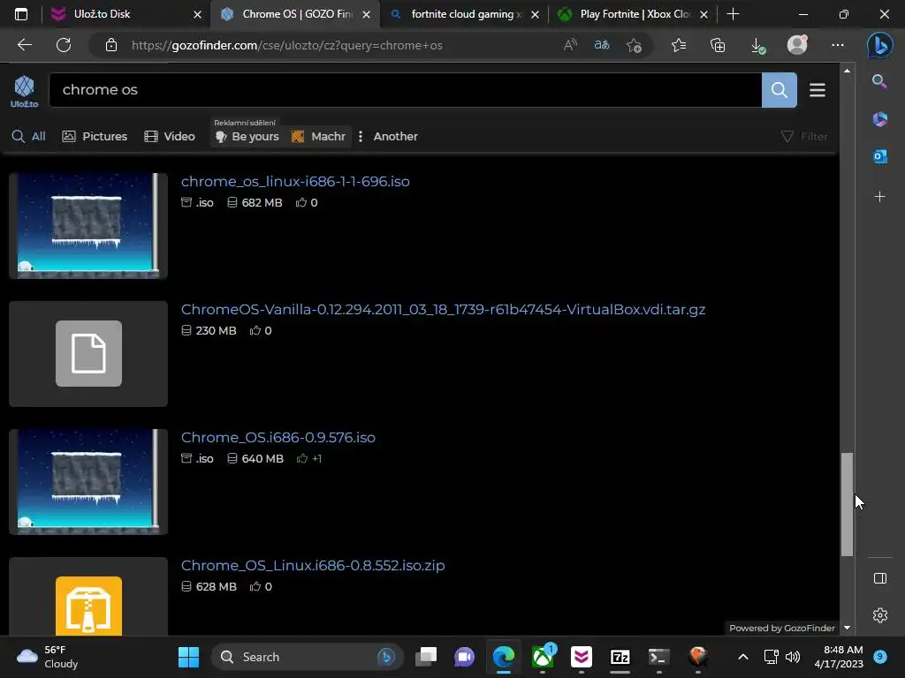
Task: Add a sidebar app with plus
Action: click(879, 197)
